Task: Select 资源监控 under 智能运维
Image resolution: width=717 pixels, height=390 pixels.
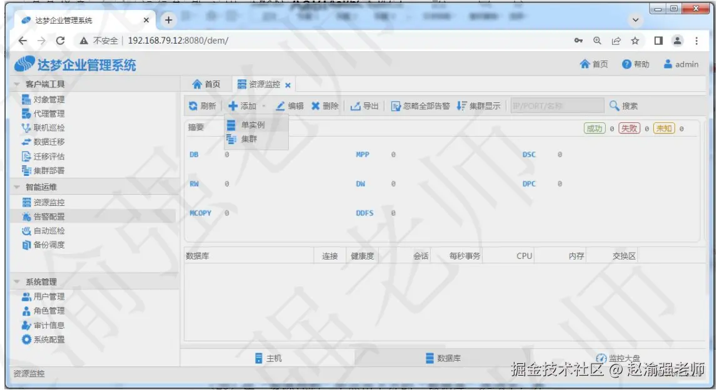Action: coord(43,202)
